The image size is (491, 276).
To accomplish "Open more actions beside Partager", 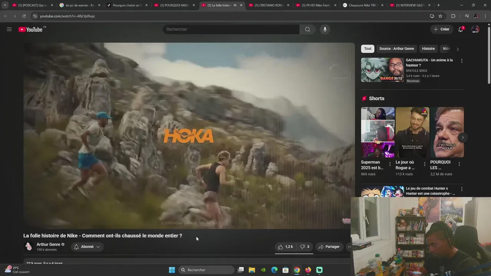I will pyautogui.click(x=349, y=247).
